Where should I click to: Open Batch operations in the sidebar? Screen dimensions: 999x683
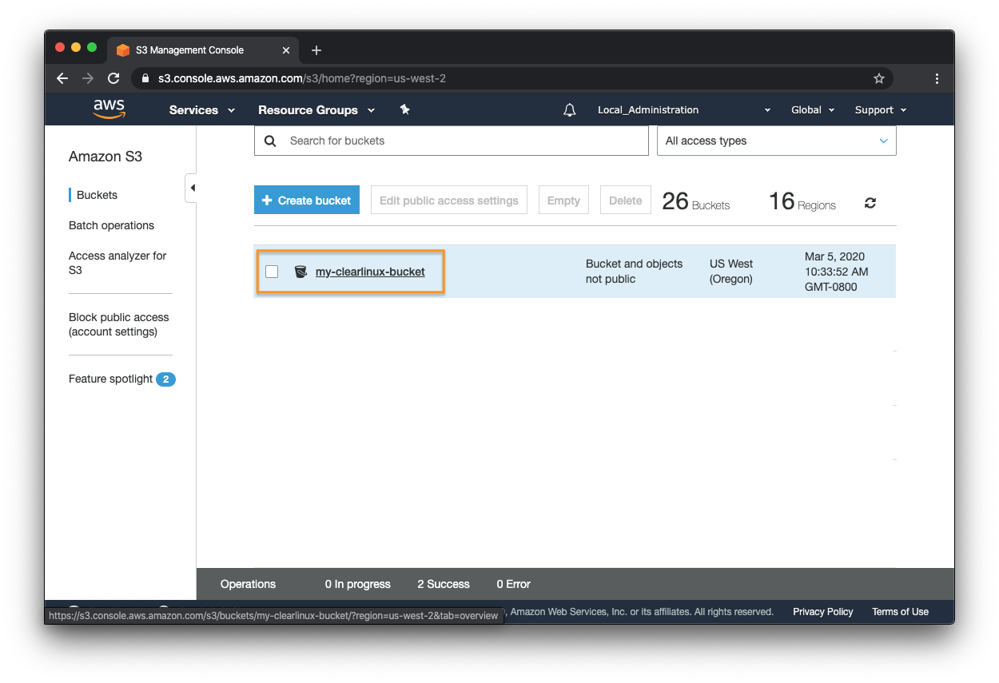(111, 225)
